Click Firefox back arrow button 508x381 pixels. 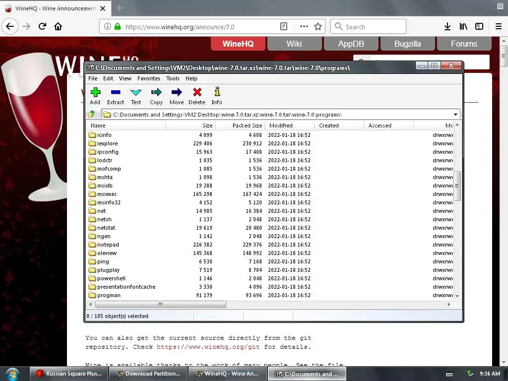(10, 26)
